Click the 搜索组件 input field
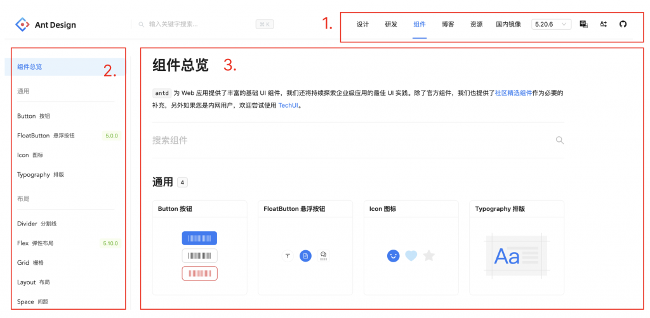 coord(358,140)
